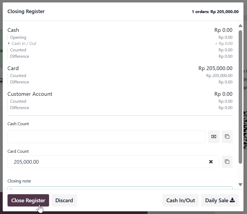The height and width of the screenshot is (214, 247).
Task: Open the Cash In/Out dialog
Action: pyautogui.click(x=180, y=200)
